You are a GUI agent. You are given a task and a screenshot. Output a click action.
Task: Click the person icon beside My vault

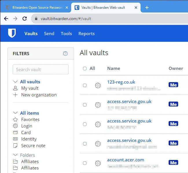pyautogui.click(x=15, y=88)
